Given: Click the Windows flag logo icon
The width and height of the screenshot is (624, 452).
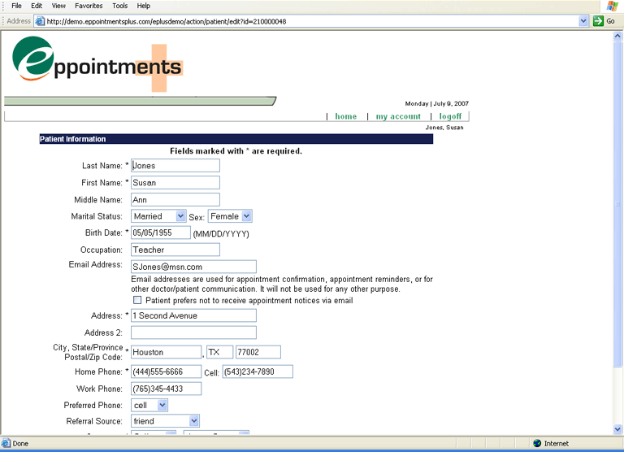Looking at the screenshot, I should click(x=610, y=6).
